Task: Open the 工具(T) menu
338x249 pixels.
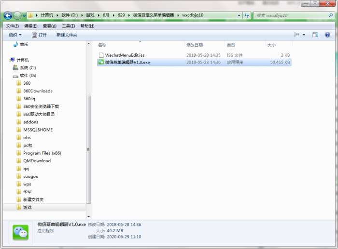Action: tap(69, 26)
